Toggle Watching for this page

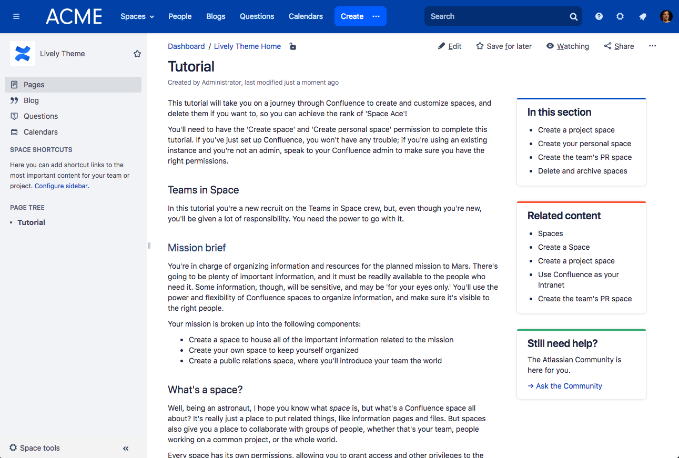pos(567,46)
